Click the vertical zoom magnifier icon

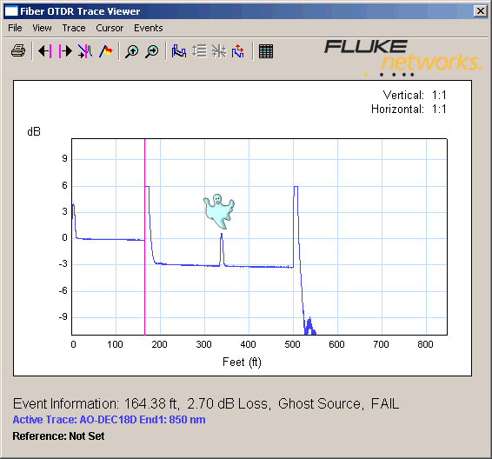tap(132, 51)
